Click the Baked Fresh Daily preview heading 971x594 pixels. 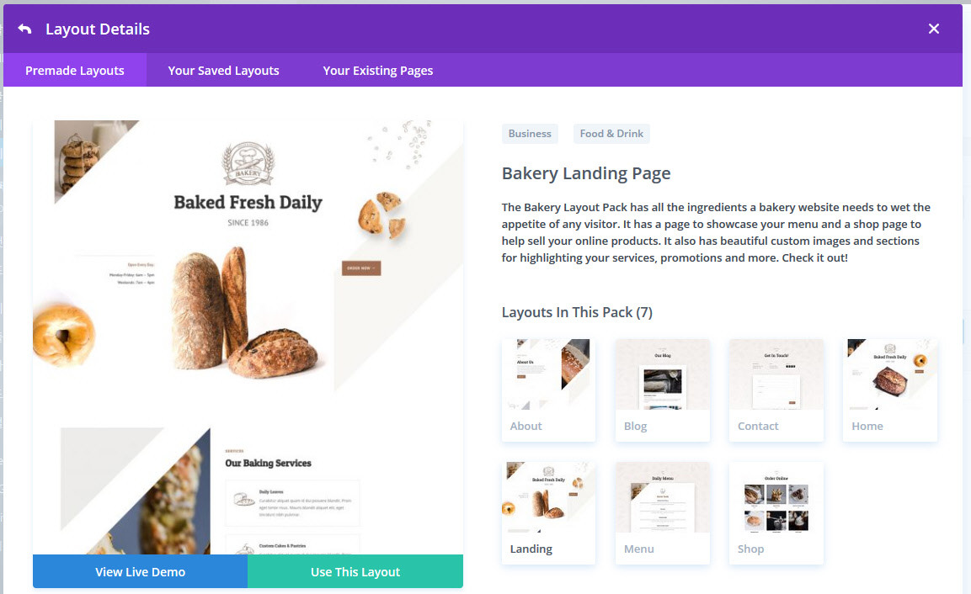pos(248,203)
